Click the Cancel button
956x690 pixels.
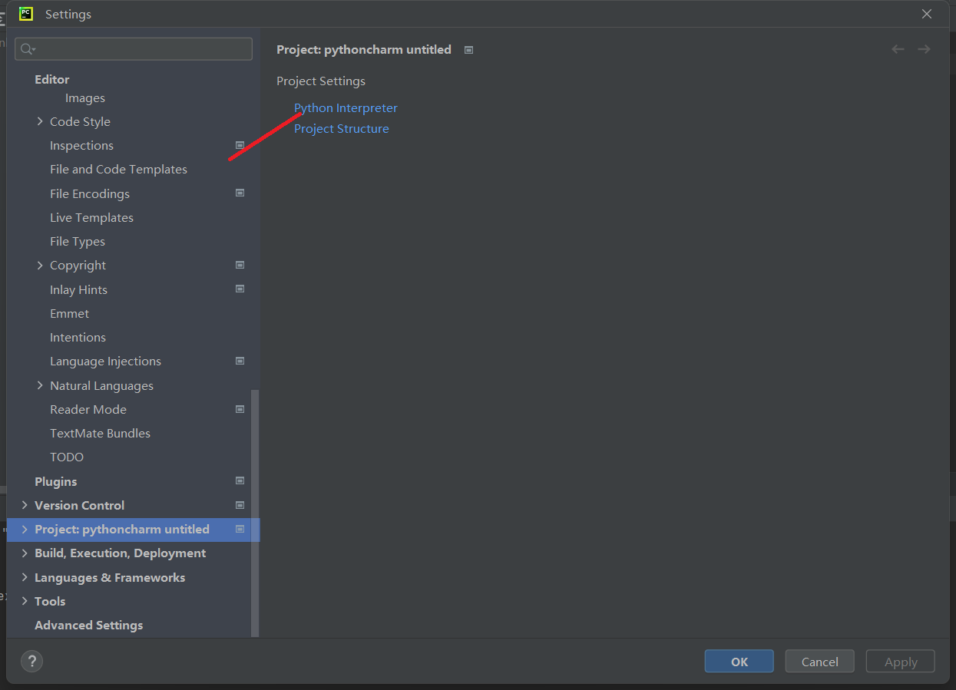point(819,662)
